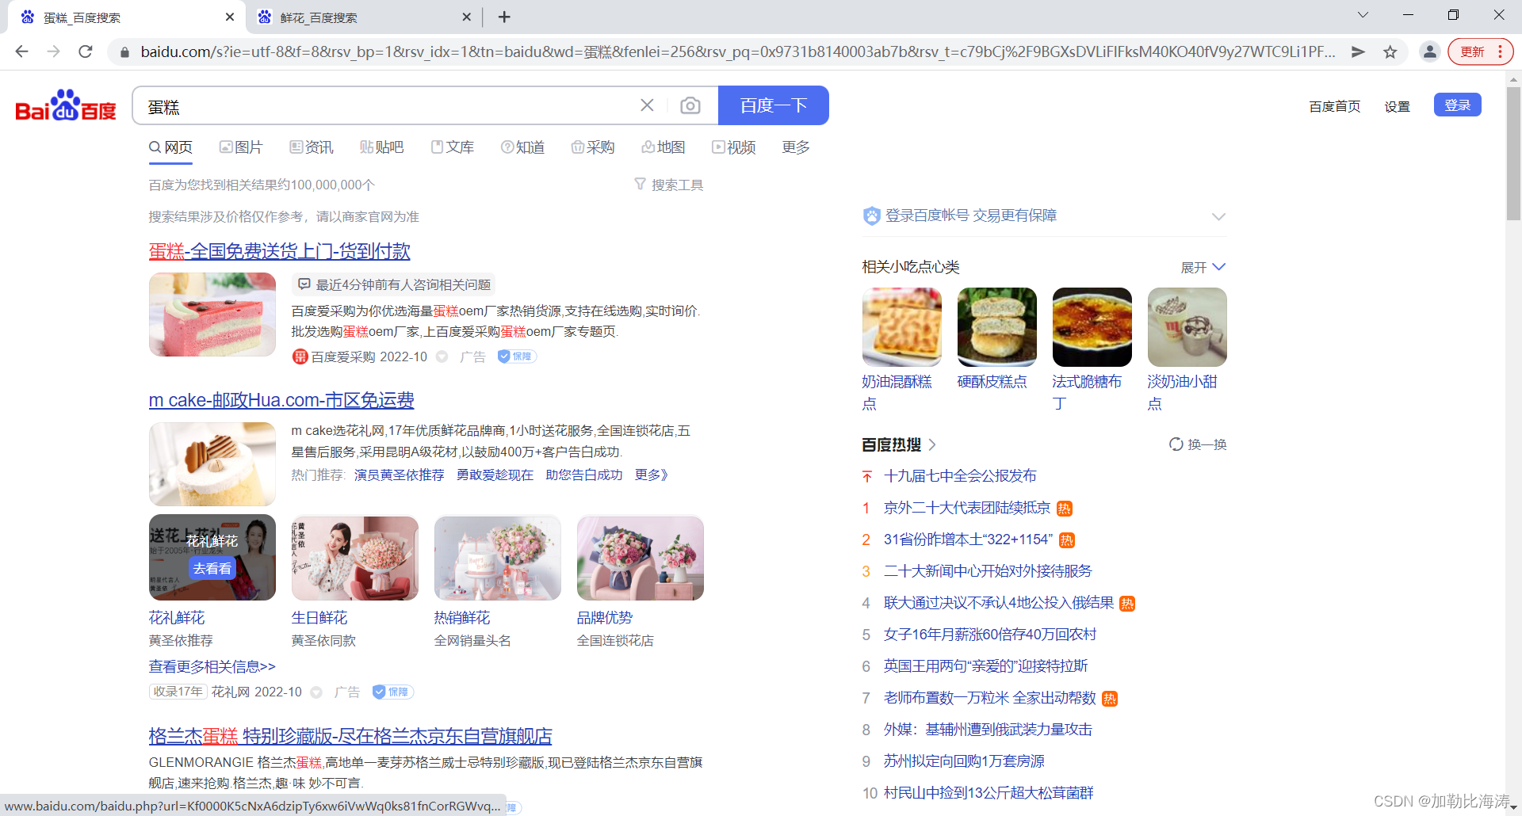The image size is (1522, 816).
Task: Open the 知道 tab
Action: (x=522, y=147)
